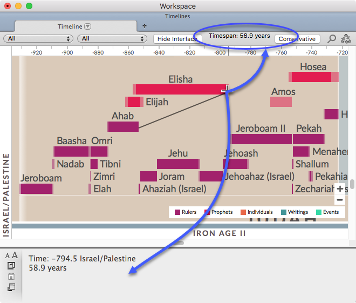Click the bottom stacked windows icon
Image resolution: width=356 pixels, height=303 pixels.
tap(11, 287)
